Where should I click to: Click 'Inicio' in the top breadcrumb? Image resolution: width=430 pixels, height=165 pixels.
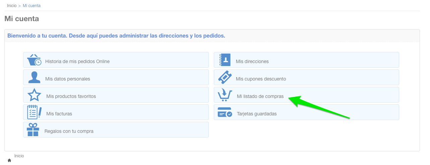click(x=12, y=6)
